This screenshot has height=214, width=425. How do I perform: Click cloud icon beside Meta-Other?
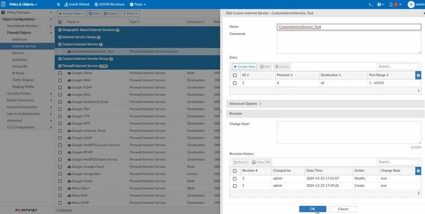tap(69, 188)
